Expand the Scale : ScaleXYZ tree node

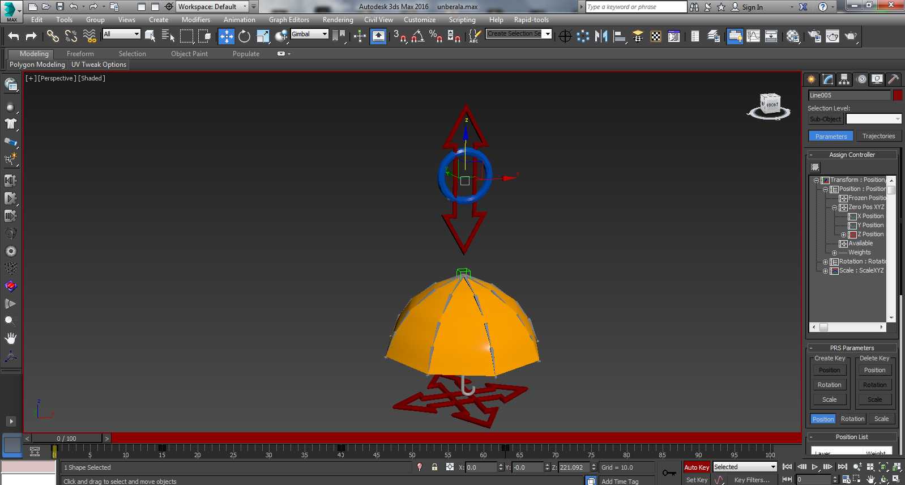(x=825, y=271)
